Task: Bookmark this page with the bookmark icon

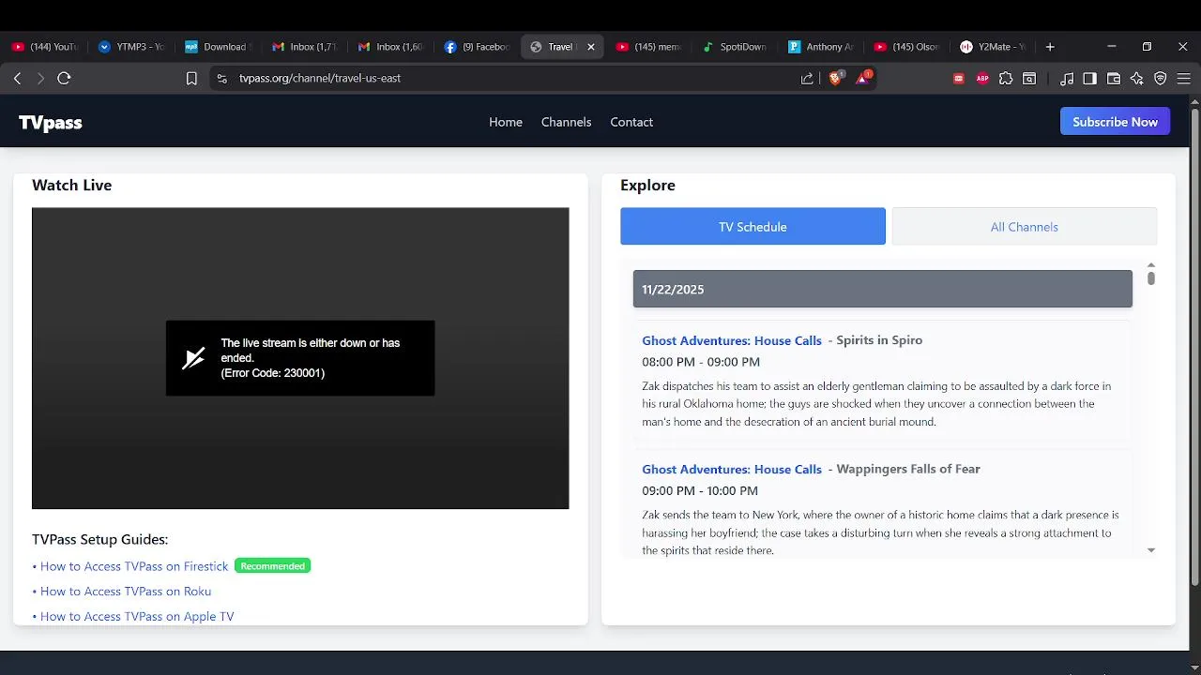Action: point(191,79)
